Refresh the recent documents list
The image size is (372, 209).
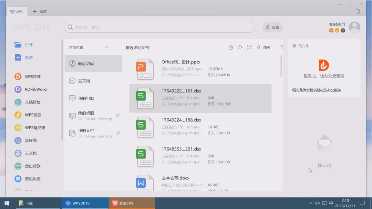click(x=240, y=47)
